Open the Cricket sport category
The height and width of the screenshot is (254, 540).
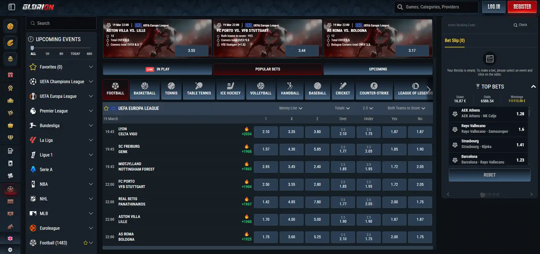coord(343,89)
